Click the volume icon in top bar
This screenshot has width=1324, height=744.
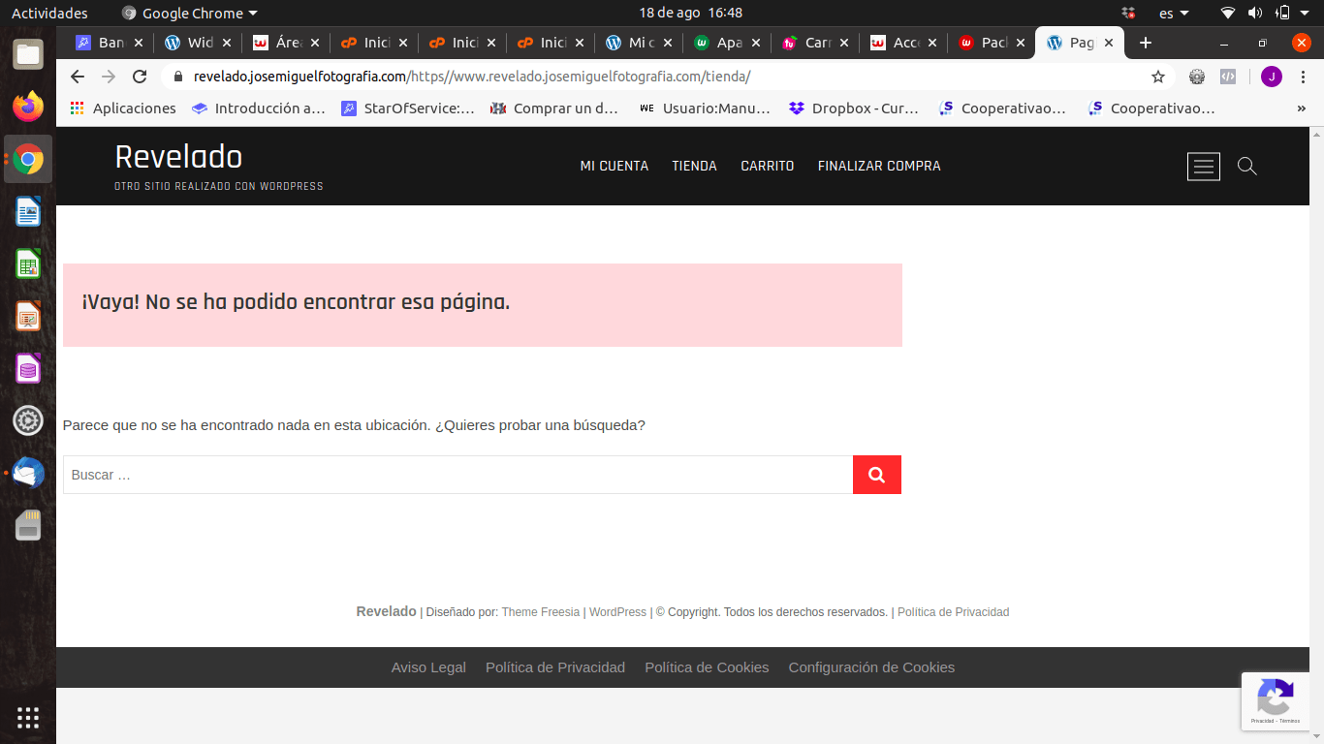1255,13
